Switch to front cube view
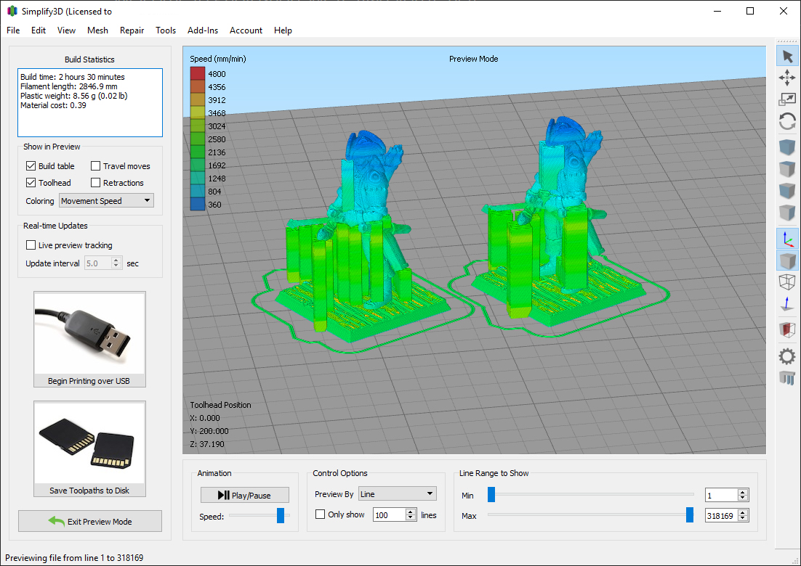 [x=787, y=191]
